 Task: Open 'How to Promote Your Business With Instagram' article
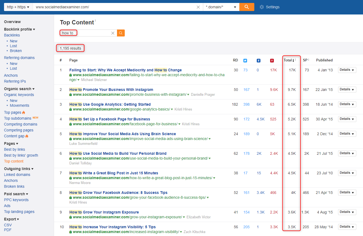click(x=111, y=90)
